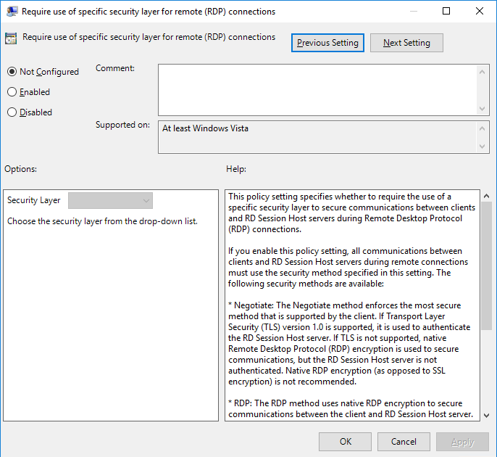Click the Help pane scrollbar thumb
The width and height of the screenshot is (497, 457).
(x=486, y=261)
